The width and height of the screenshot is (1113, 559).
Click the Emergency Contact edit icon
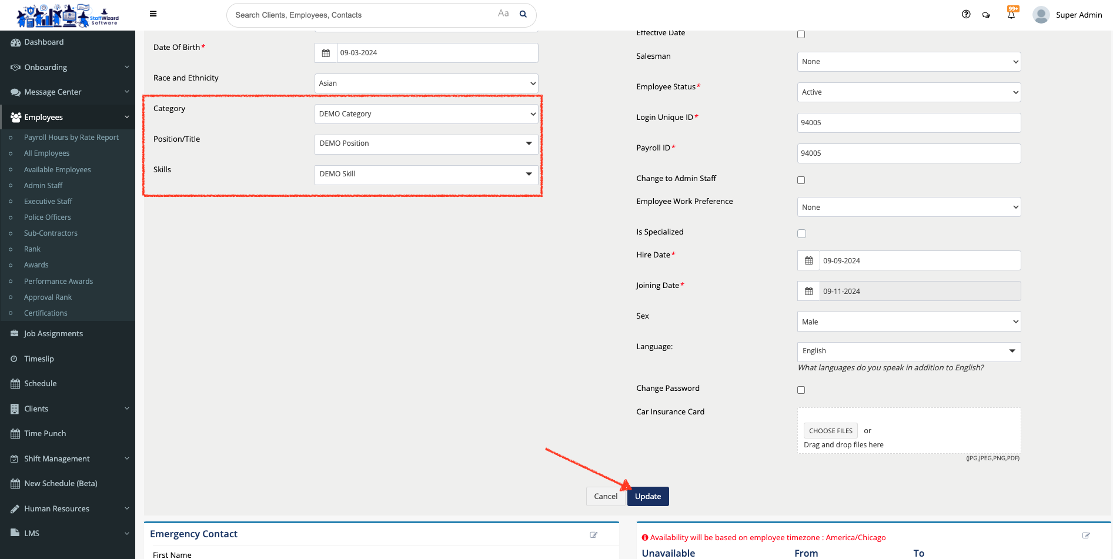(x=593, y=535)
